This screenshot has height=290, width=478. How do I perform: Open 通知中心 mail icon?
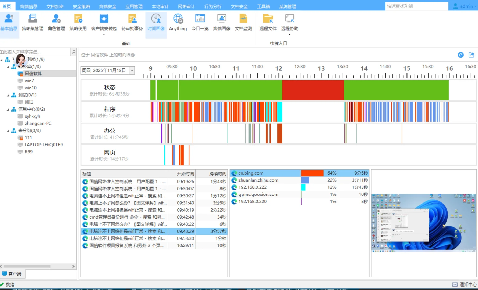click(455, 284)
